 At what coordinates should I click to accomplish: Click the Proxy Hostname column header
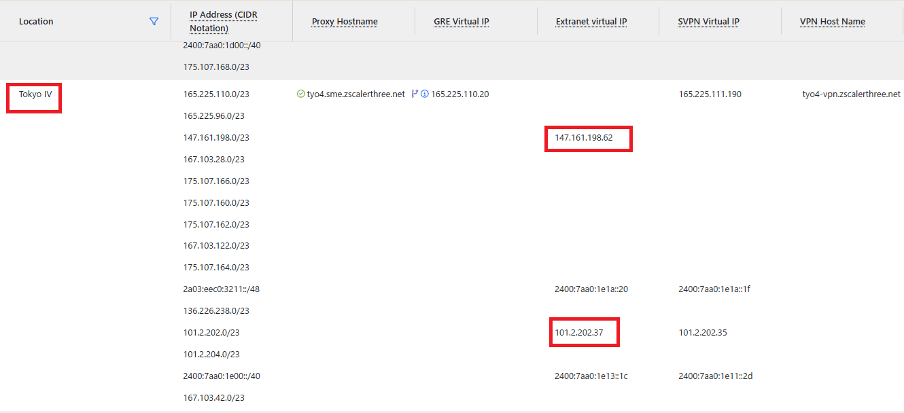(x=345, y=22)
